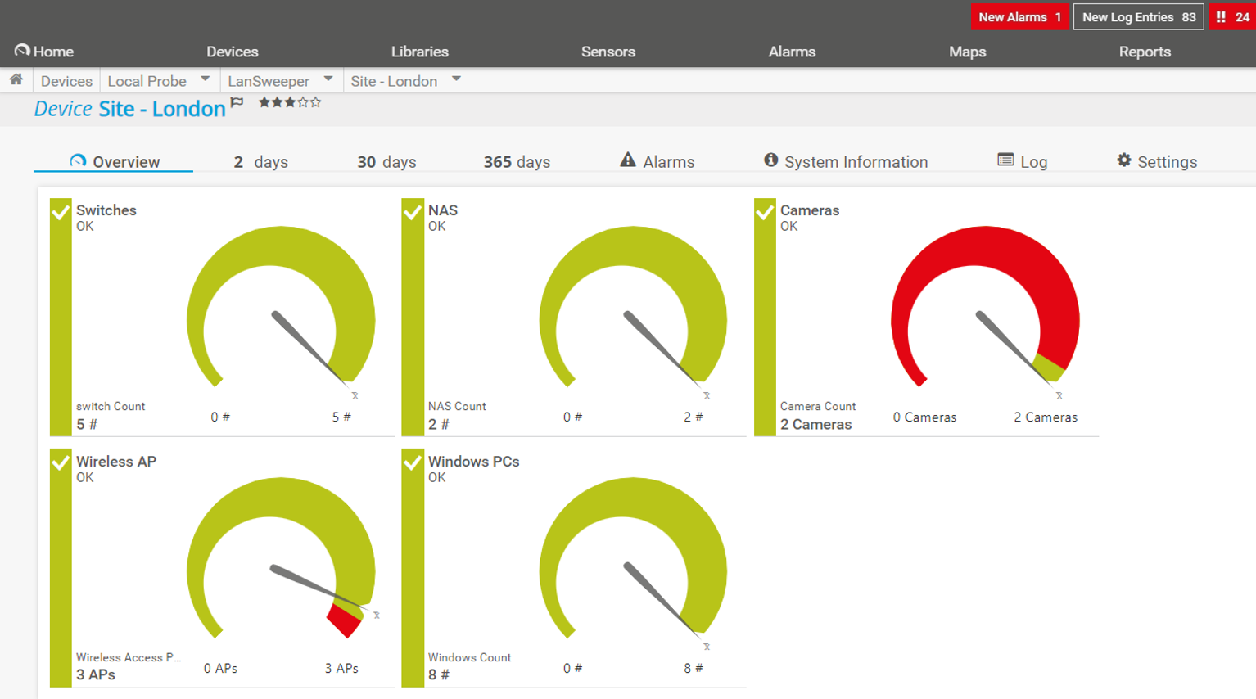The image size is (1256, 699).
Task: Expand the Site - London breadcrumb dropdown
Action: (457, 79)
